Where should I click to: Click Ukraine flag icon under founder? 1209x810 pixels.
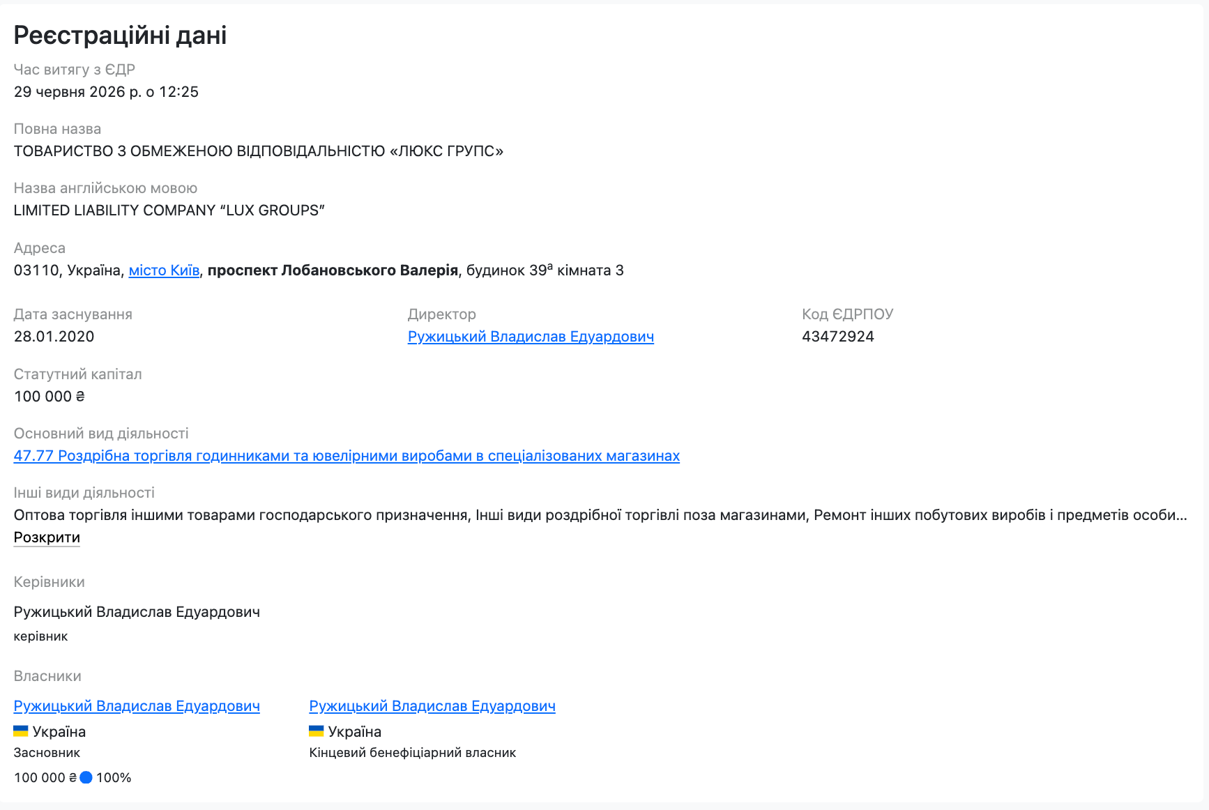21,731
